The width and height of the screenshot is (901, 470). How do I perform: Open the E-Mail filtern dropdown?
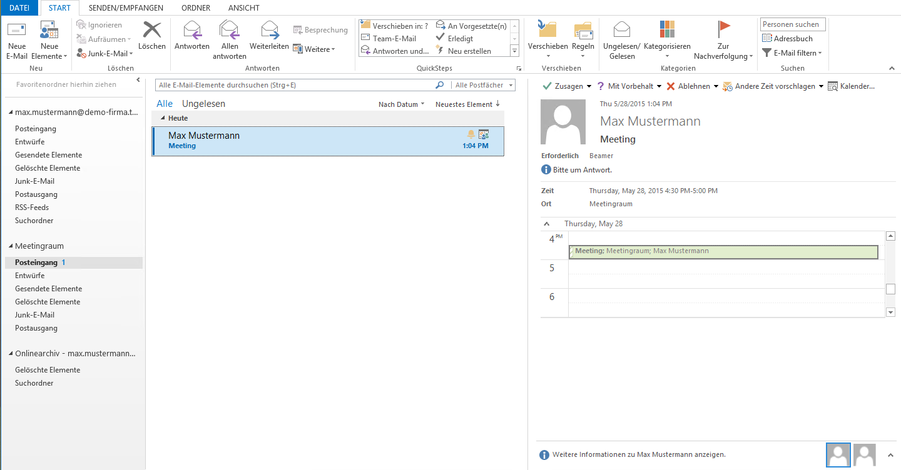coord(792,53)
